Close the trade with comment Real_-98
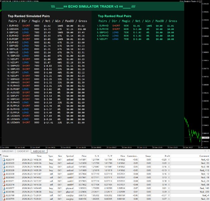 click(x=169, y=167)
